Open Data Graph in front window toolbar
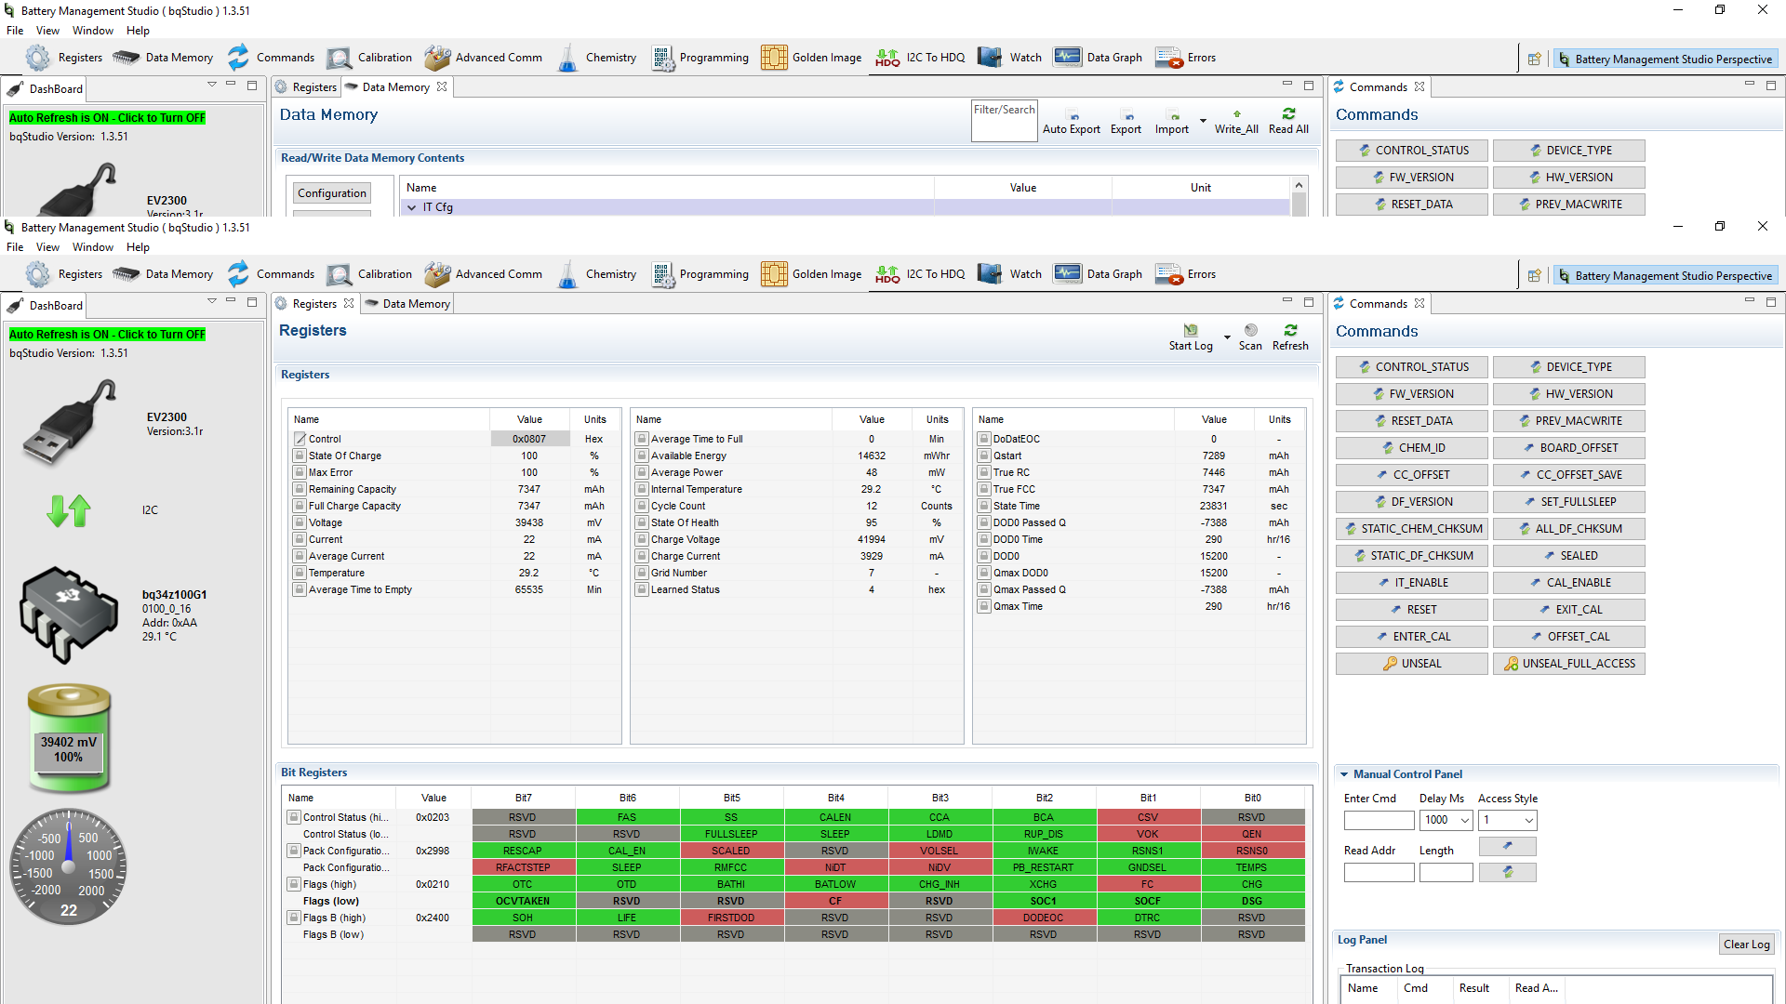The height and width of the screenshot is (1004, 1786). [x=1098, y=274]
